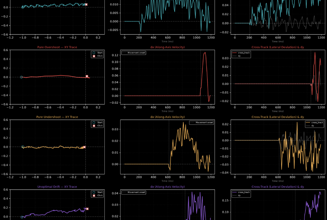Click the "0.12" y-axis tick in the red dx plot
This screenshot has width=327, height=220.
[x=115, y=55]
